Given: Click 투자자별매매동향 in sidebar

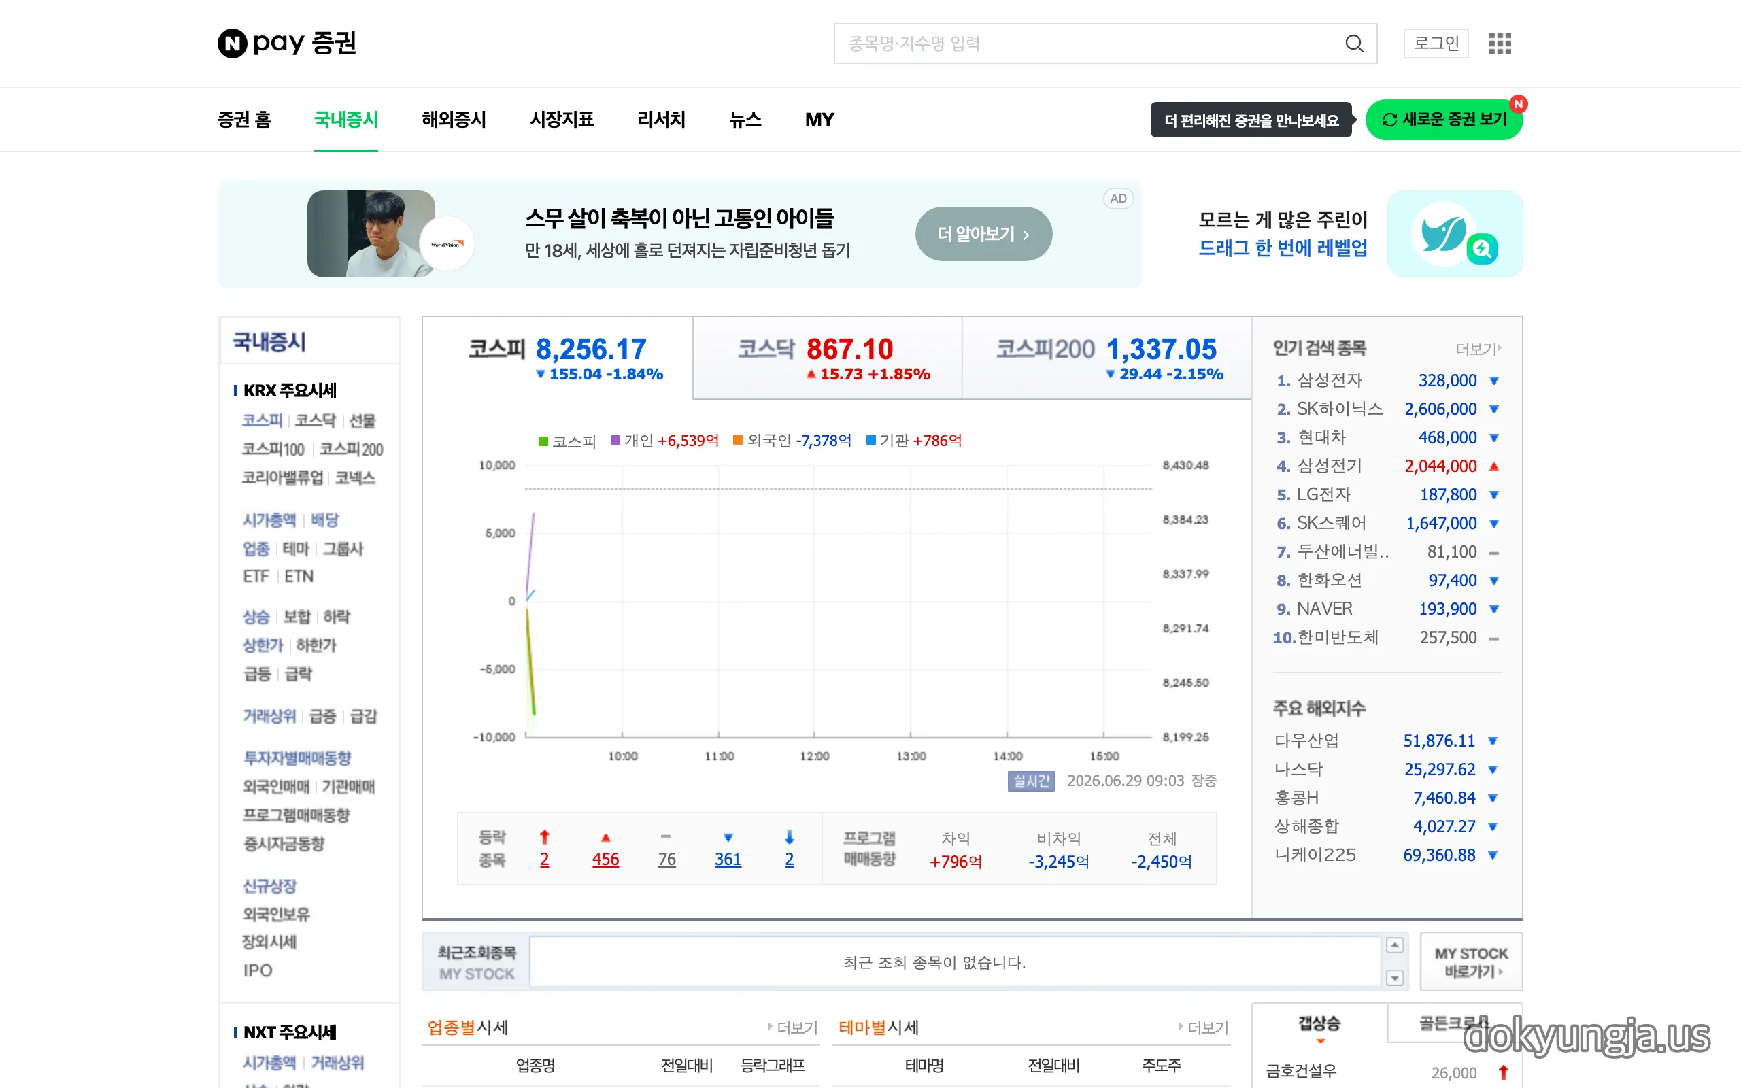Looking at the screenshot, I should pos(297,758).
